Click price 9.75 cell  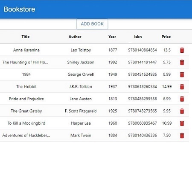pos(167,62)
